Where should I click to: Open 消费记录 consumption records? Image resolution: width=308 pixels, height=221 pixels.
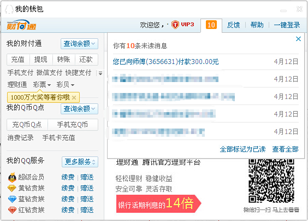click(x=20, y=138)
